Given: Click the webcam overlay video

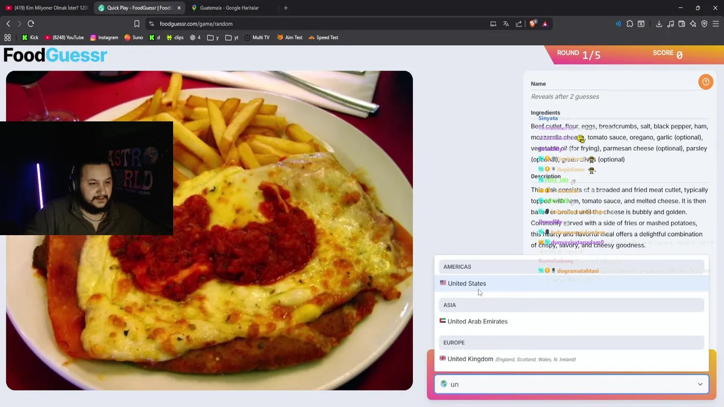Looking at the screenshot, I should [x=87, y=178].
